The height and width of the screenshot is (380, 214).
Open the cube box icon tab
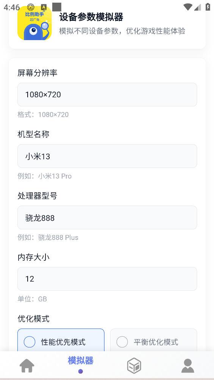tap(134, 366)
